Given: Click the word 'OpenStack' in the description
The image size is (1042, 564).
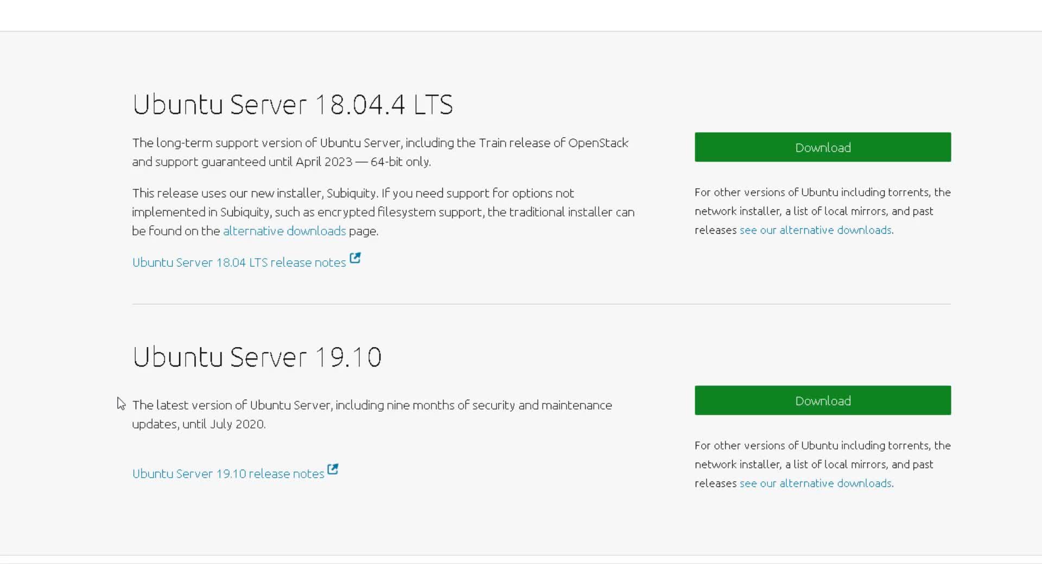Looking at the screenshot, I should click(598, 143).
